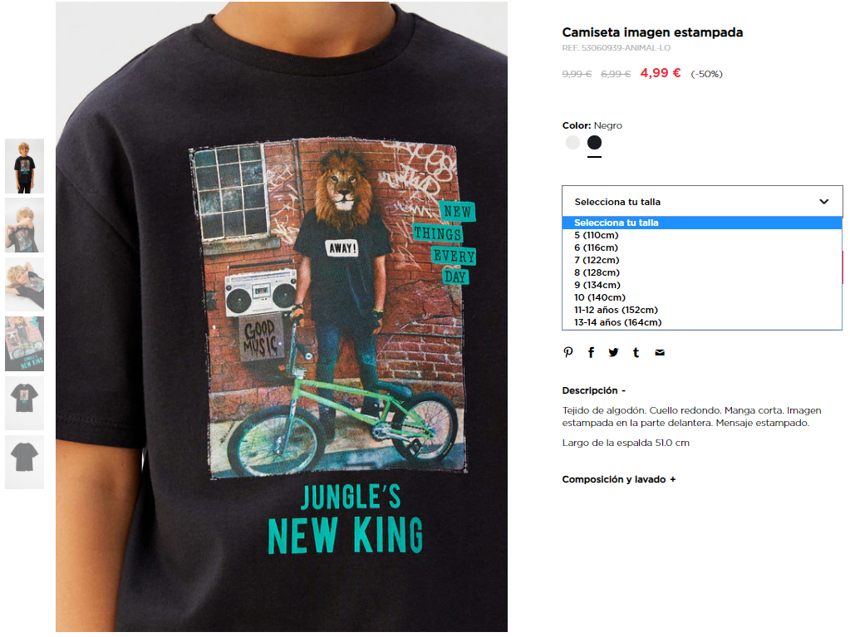Open first thumbnail of boy standing
The height and width of the screenshot is (637, 850).
tap(24, 166)
